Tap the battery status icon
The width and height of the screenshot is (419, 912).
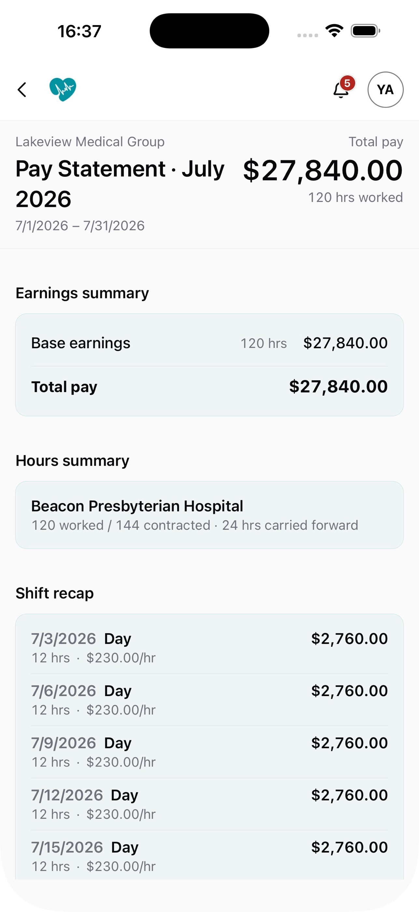click(365, 31)
